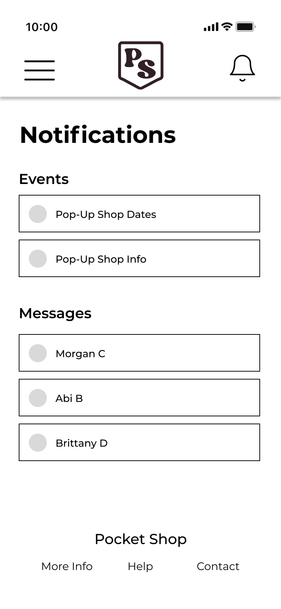This screenshot has height=609, width=281.
Task: Open the message from Morgan C
Action: (139, 353)
